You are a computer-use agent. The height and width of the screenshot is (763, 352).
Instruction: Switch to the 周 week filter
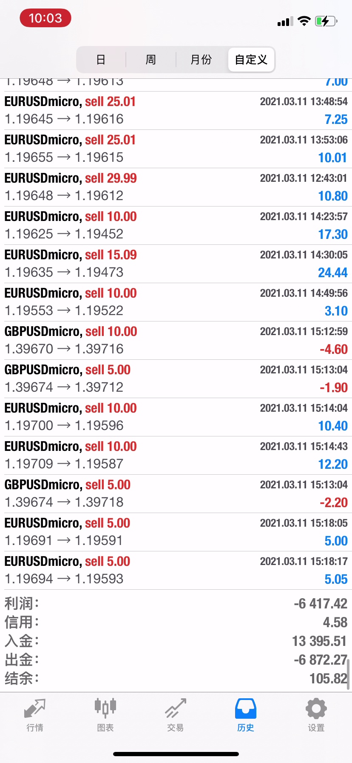point(151,60)
